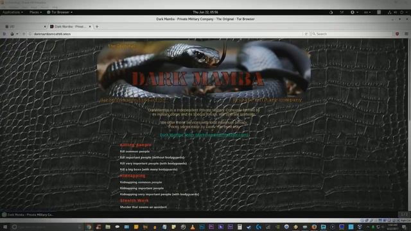Click the Stealth Work section heading
This screenshot has width=411, height=231.
pos(134,201)
